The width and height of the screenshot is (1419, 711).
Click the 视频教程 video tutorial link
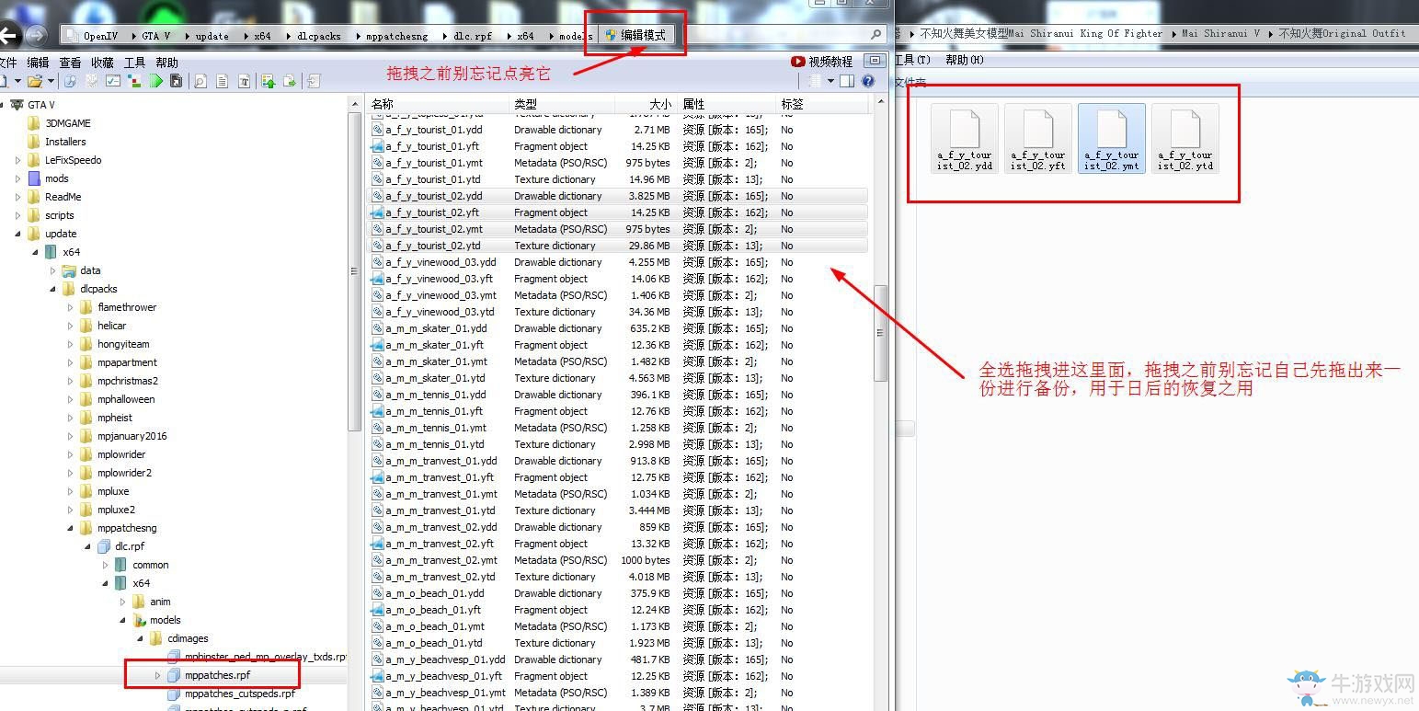coord(830,62)
